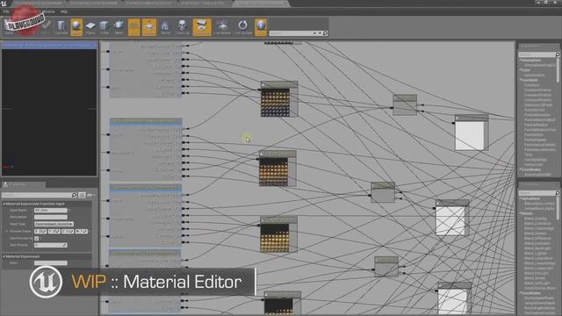Click the top orange texture sample node thumbnail
The image size is (562, 316).
coord(275,103)
